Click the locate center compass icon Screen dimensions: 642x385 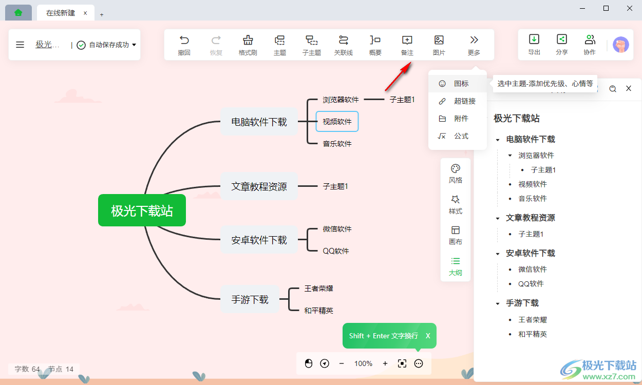[325, 363]
